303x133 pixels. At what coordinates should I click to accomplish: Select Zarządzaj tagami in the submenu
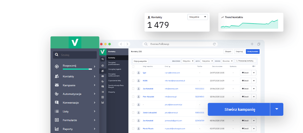tap(114, 69)
